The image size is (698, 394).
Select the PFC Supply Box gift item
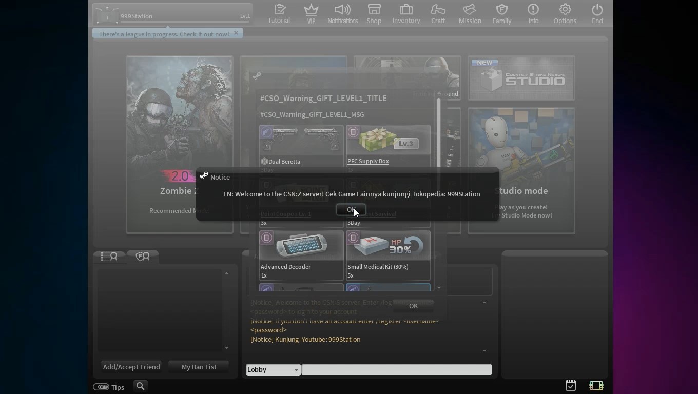click(388, 149)
